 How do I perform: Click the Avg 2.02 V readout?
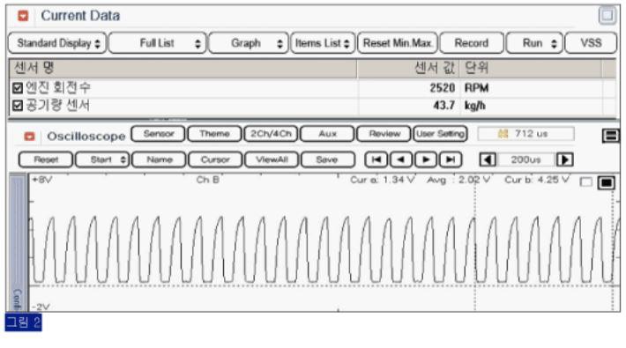[458, 180]
